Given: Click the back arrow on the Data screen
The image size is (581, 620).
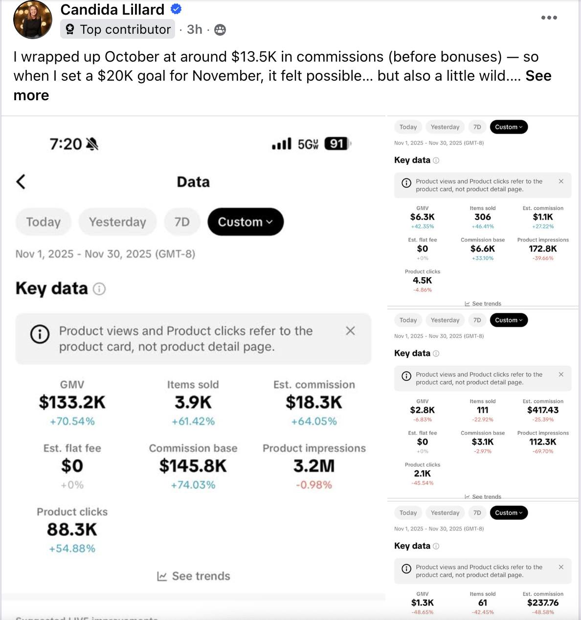Looking at the screenshot, I should click(x=21, y=181).
